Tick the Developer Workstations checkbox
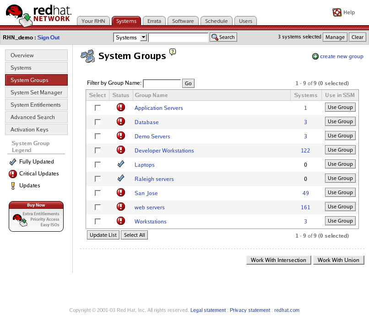The height and width of the screenshot is (316, 369). click(x=98, y=150)
